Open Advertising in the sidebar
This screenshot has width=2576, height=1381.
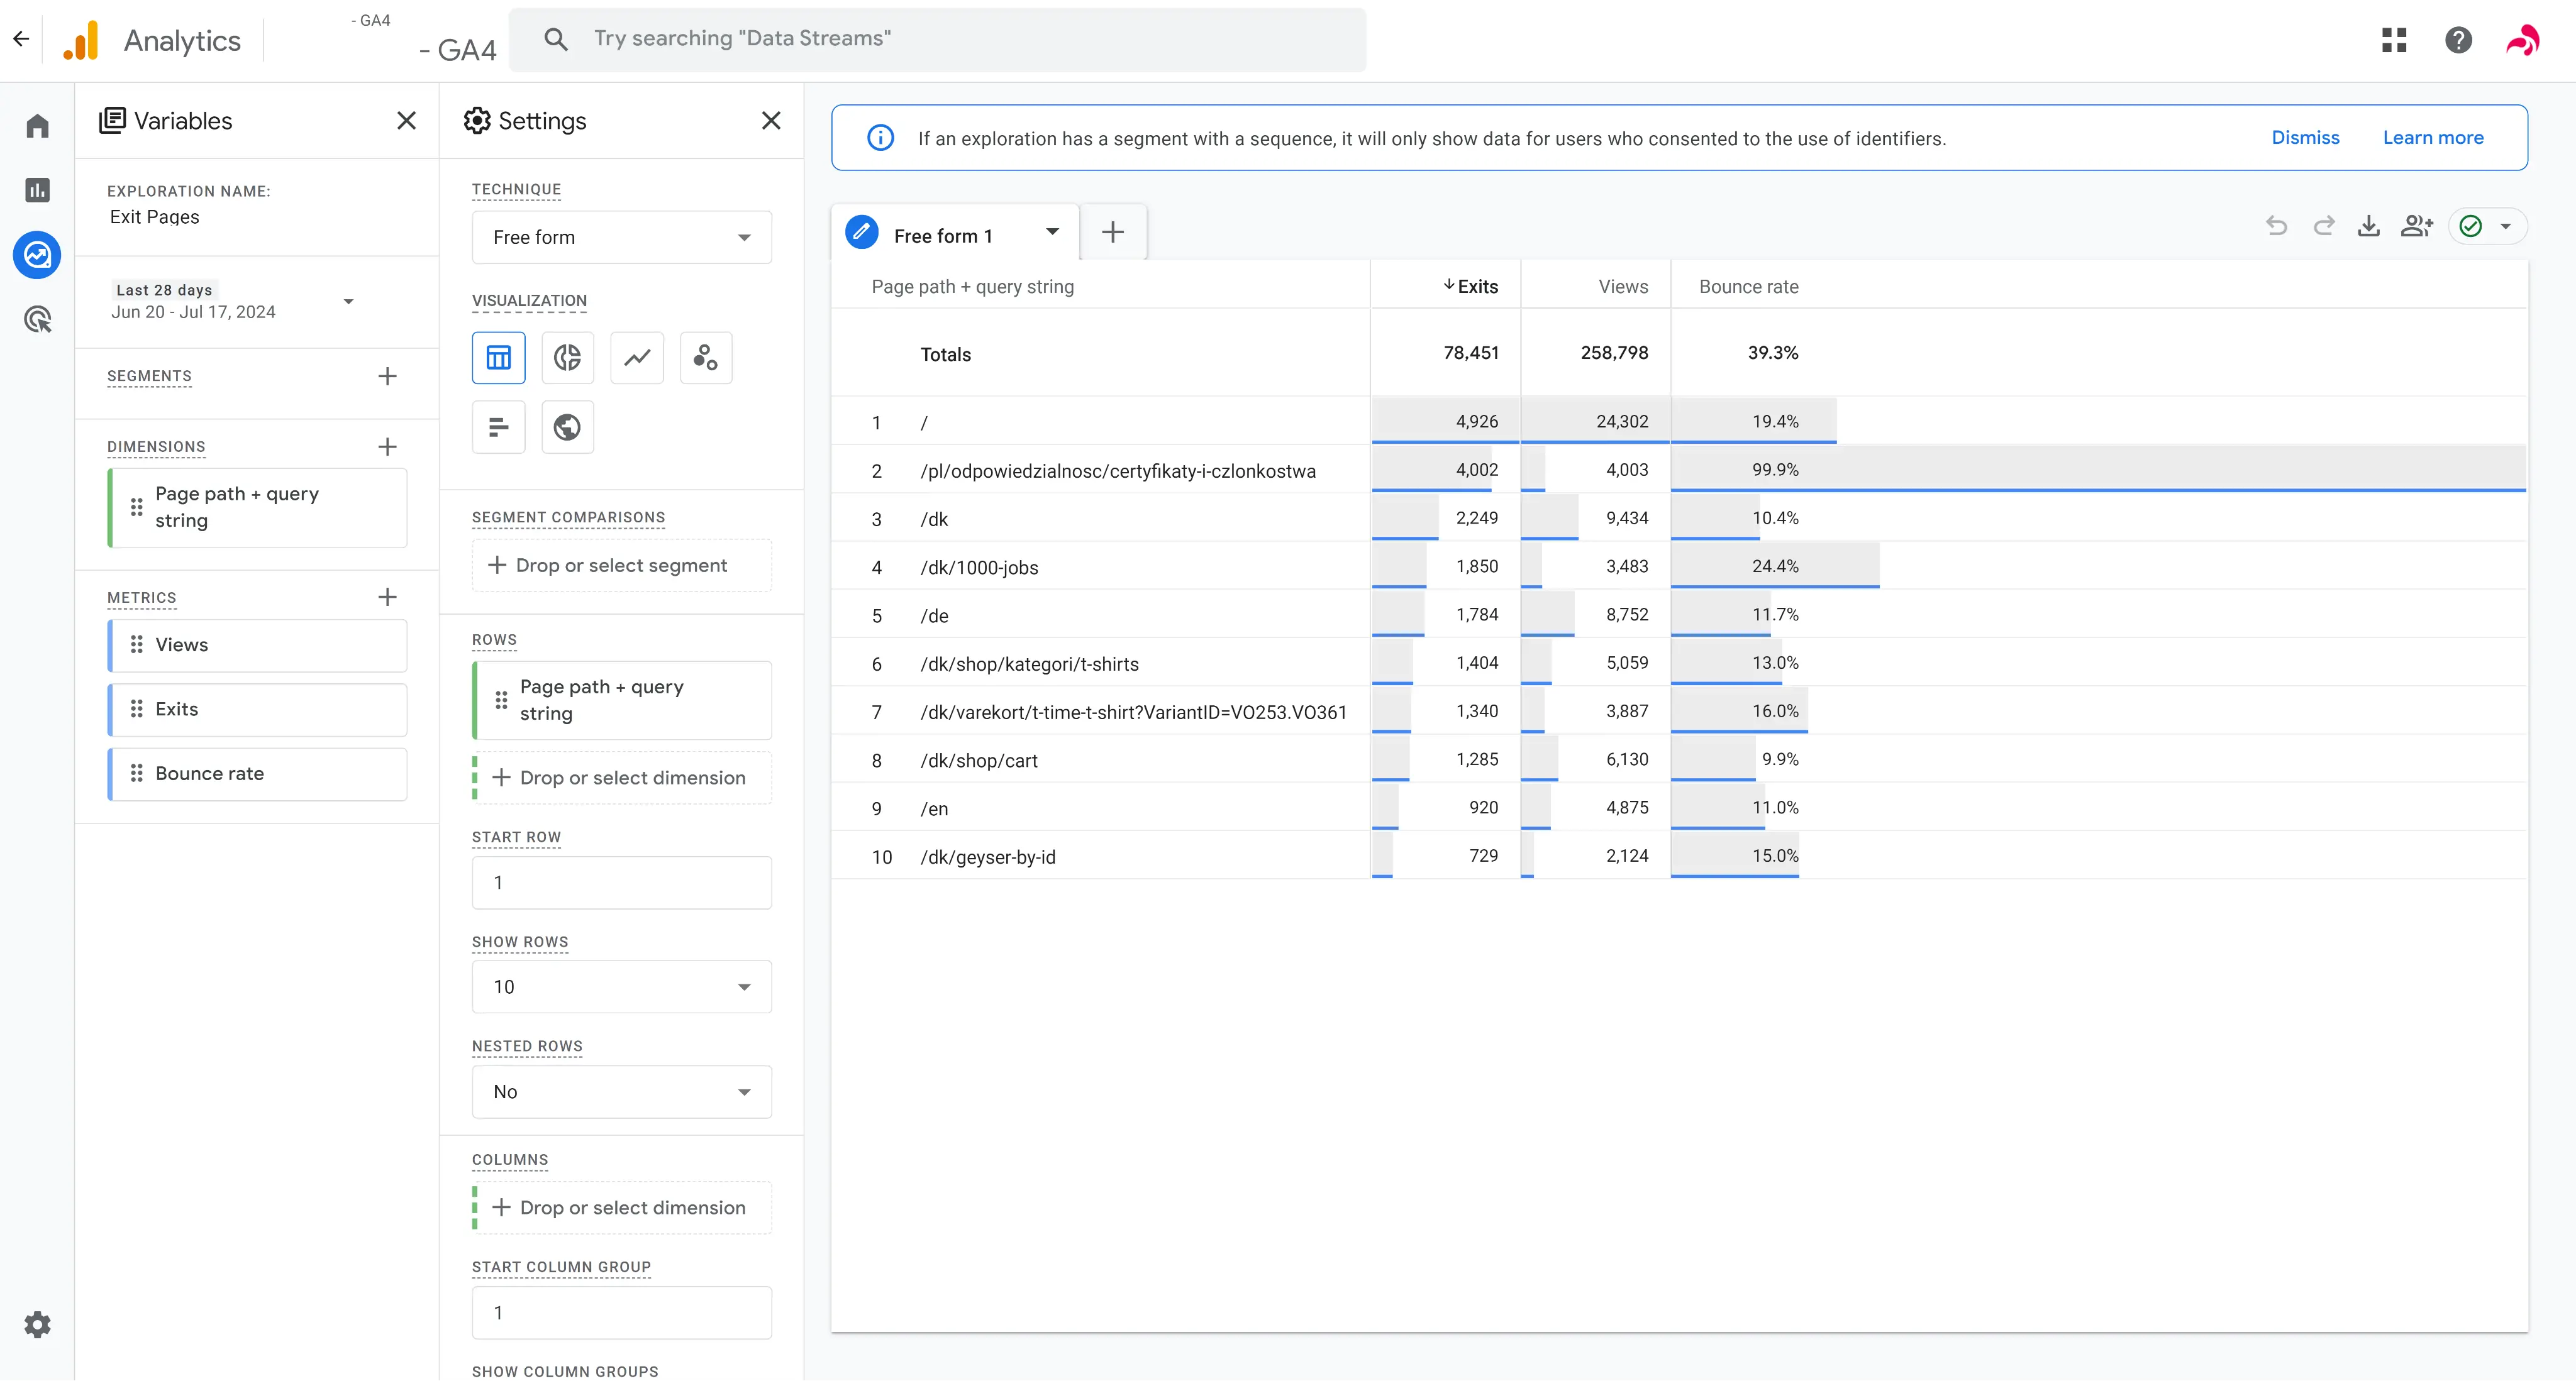38,320
